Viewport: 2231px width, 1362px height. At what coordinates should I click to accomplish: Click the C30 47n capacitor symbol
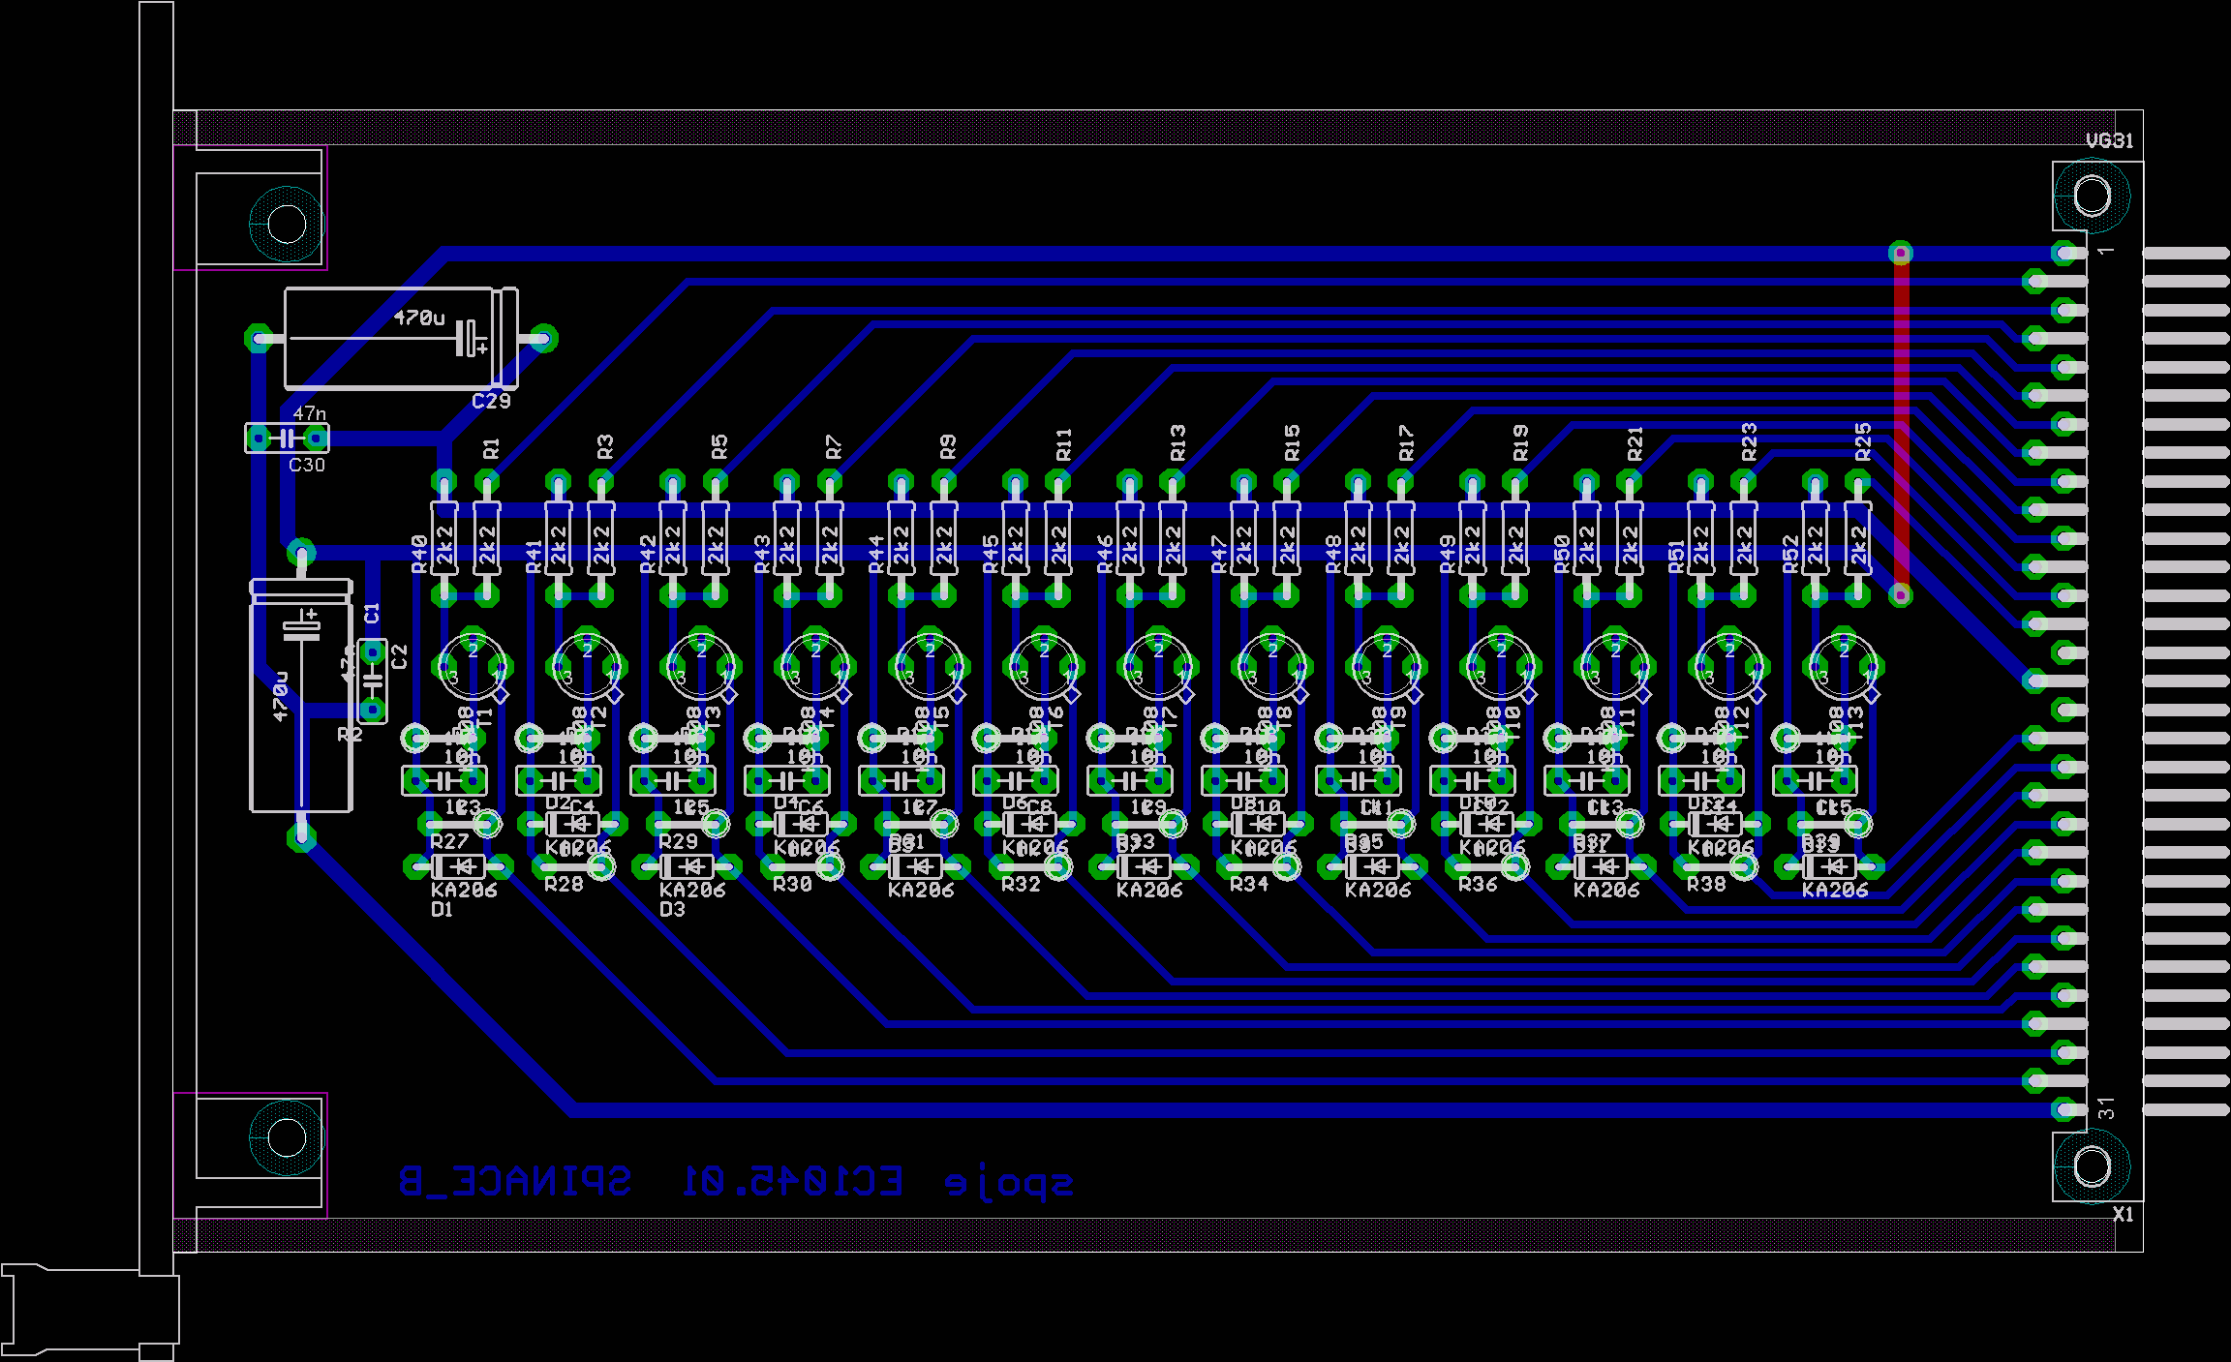pyautogui.click(x=287, y=439)
